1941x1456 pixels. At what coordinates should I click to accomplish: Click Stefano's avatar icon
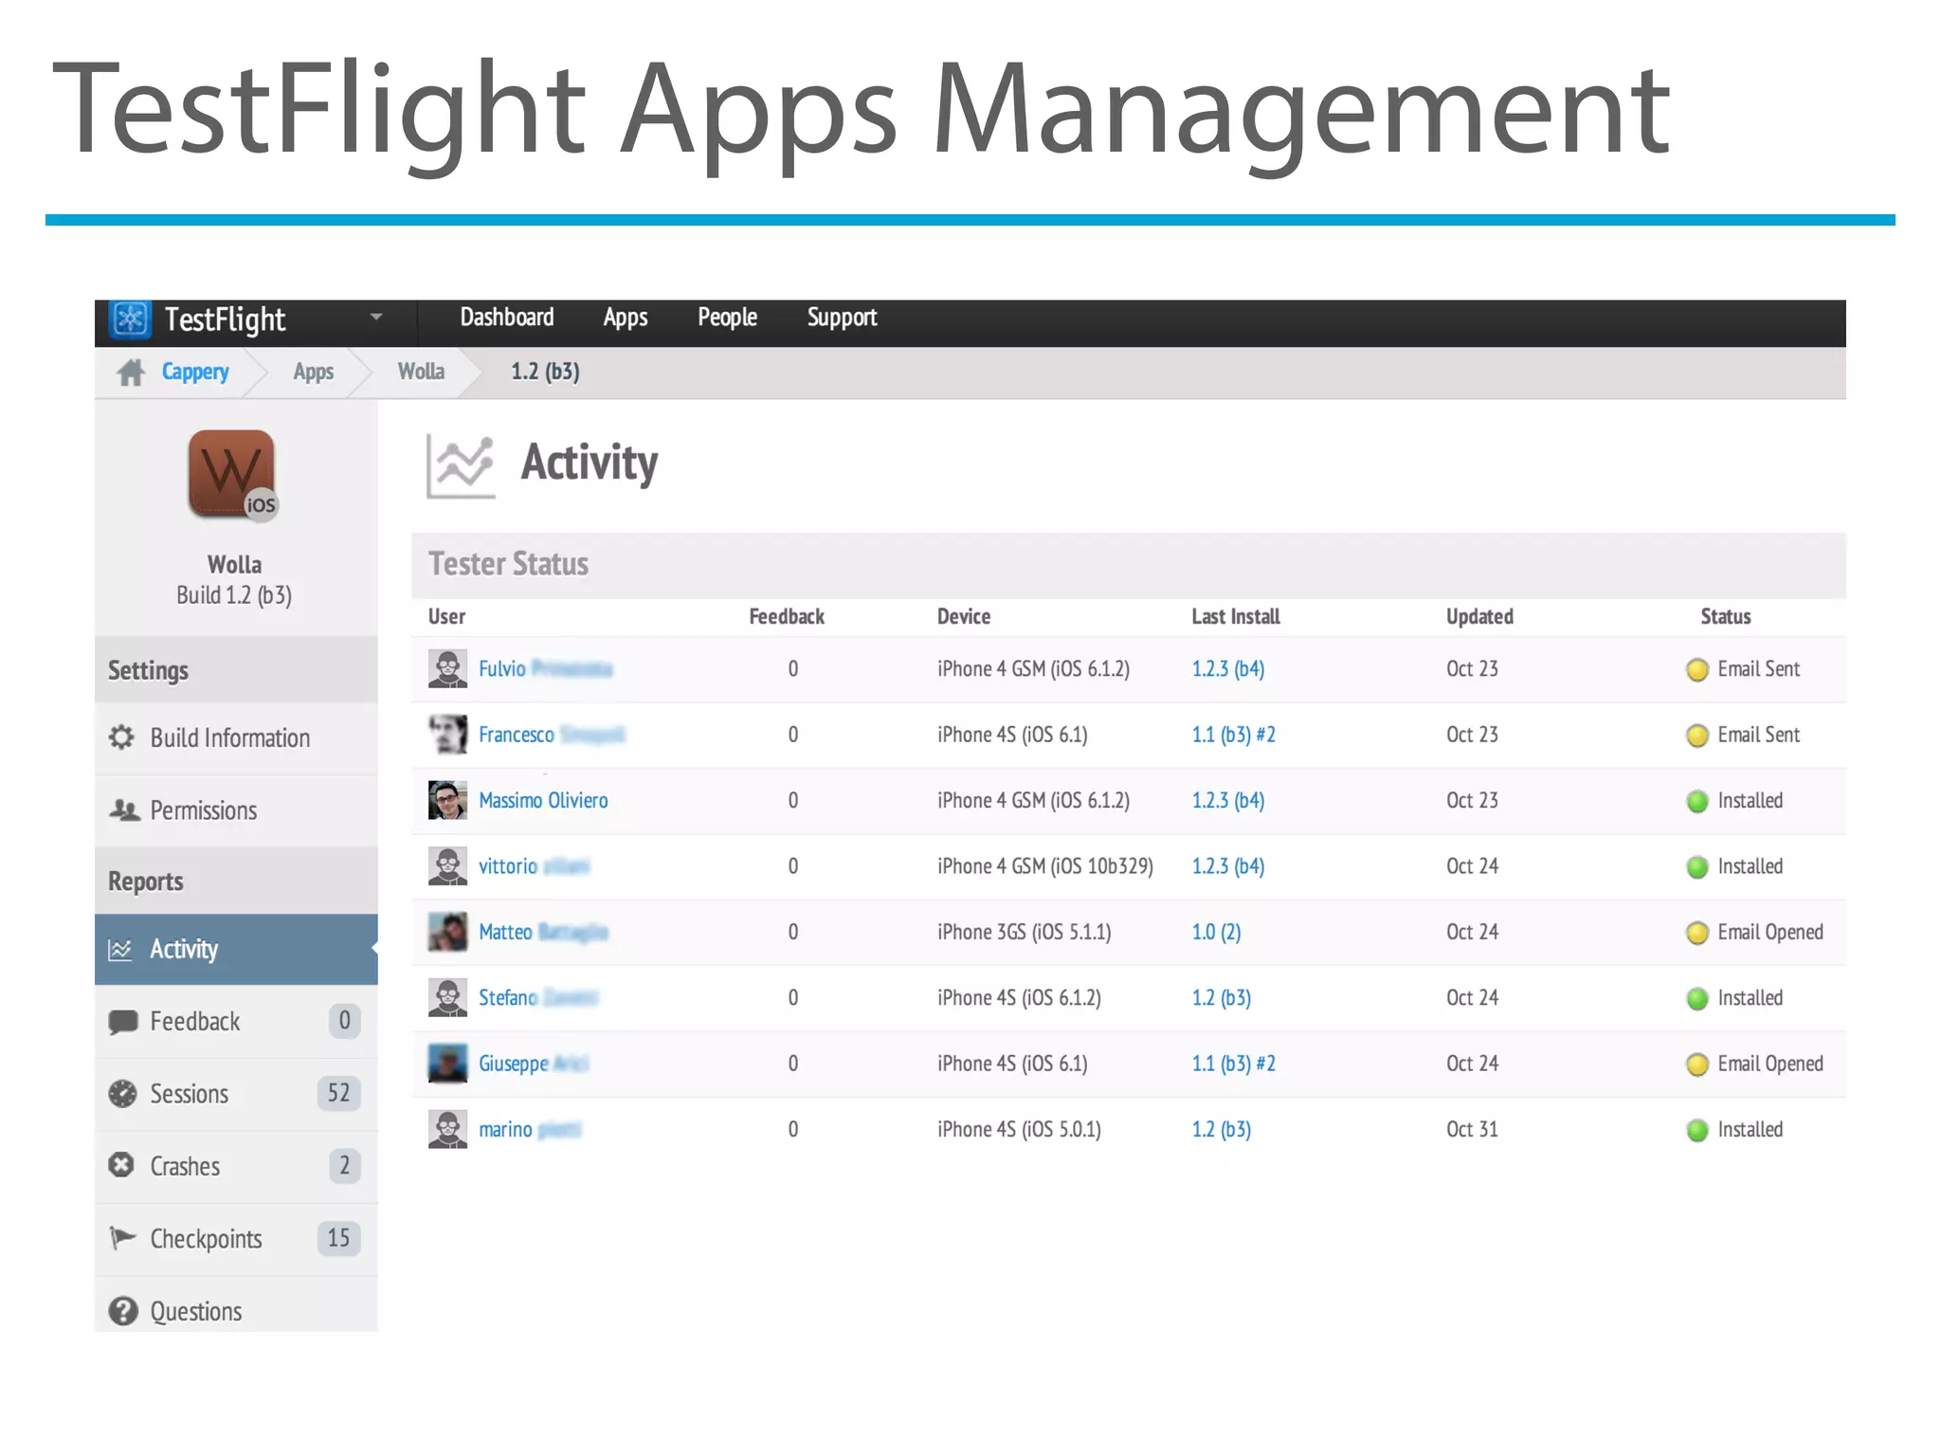[x=447, y=997]
